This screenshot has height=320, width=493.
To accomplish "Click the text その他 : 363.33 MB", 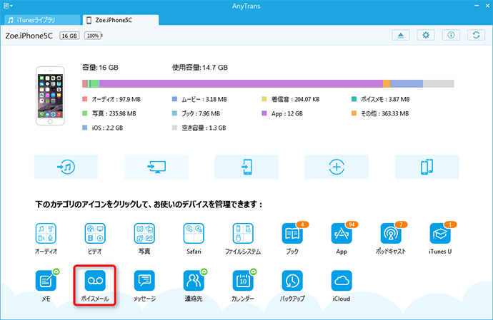I will tap(385, 113).
